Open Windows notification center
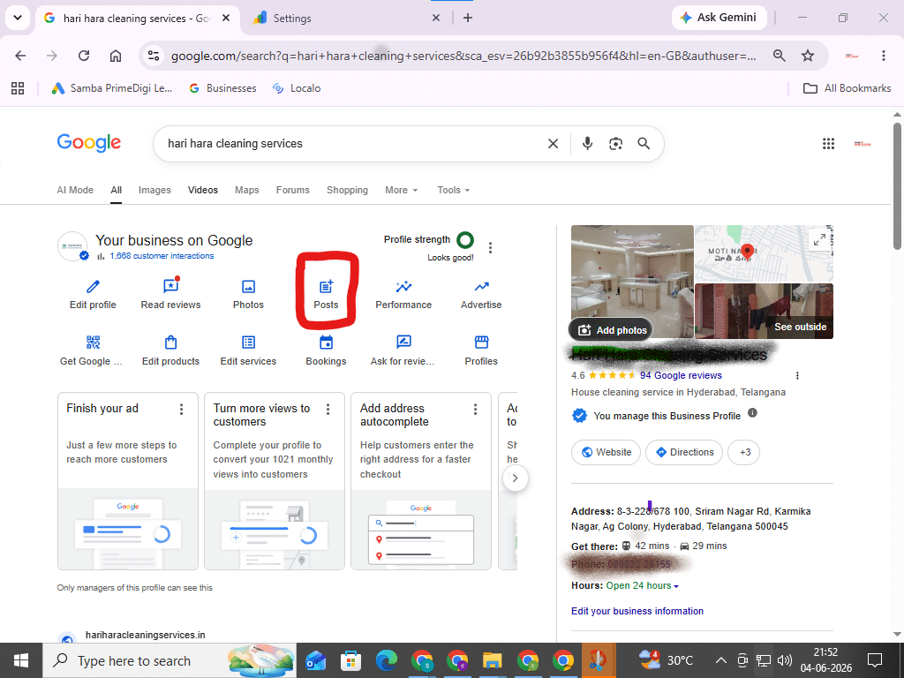Image resolution: width=904 pixels, height=678 pixels. pyautogui.click(x=875, y=660)
